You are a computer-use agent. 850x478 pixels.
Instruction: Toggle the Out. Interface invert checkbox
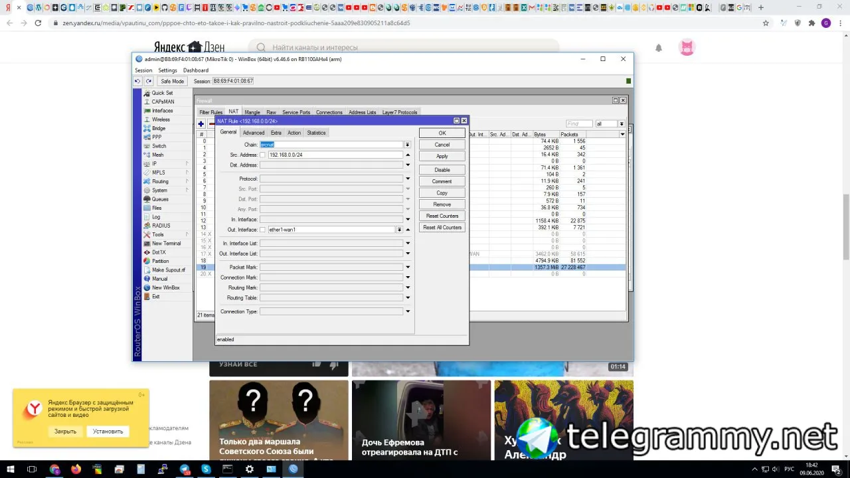[x=262, y=230]
